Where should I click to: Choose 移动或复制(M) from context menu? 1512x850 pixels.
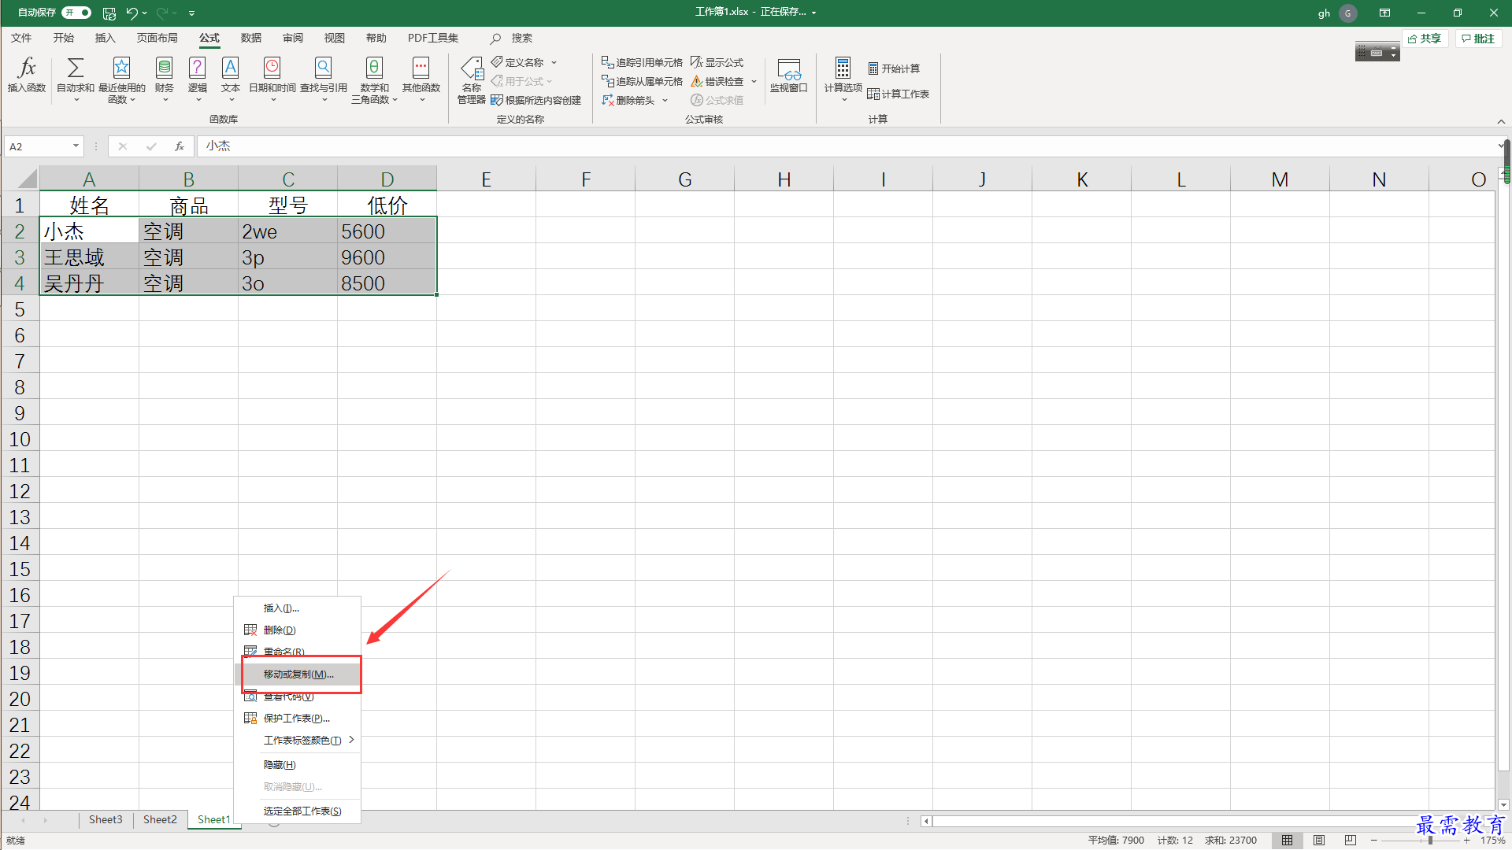coord(298,674)
